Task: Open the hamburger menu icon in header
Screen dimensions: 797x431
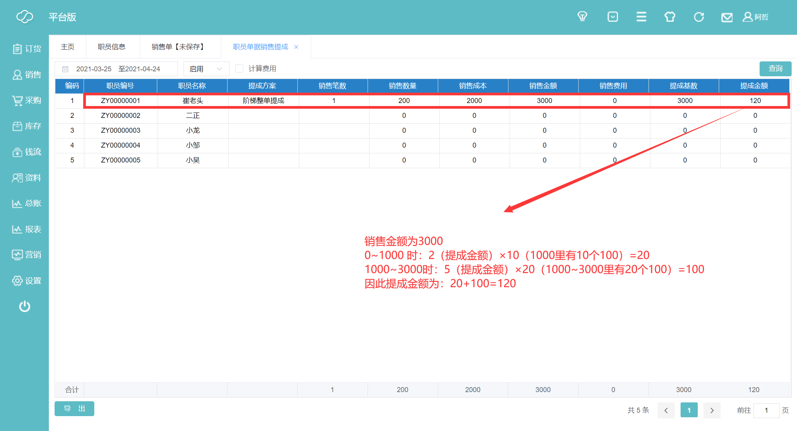Action: click(x=641, y=17)
